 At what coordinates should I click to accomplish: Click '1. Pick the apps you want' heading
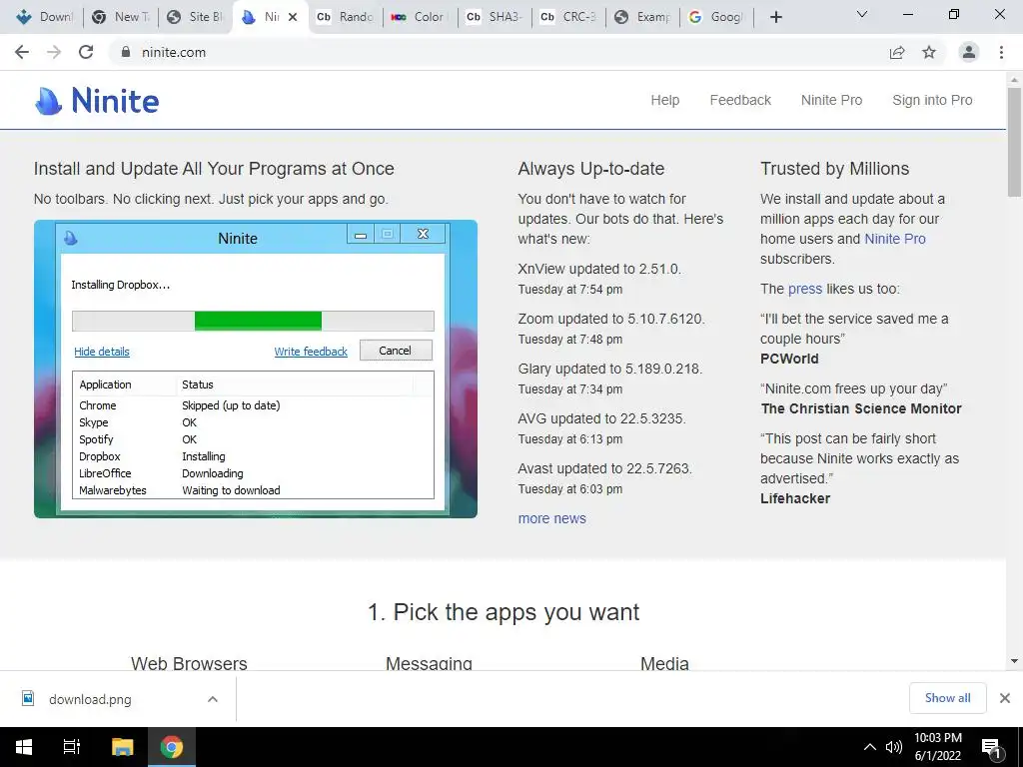click(504, 612)
